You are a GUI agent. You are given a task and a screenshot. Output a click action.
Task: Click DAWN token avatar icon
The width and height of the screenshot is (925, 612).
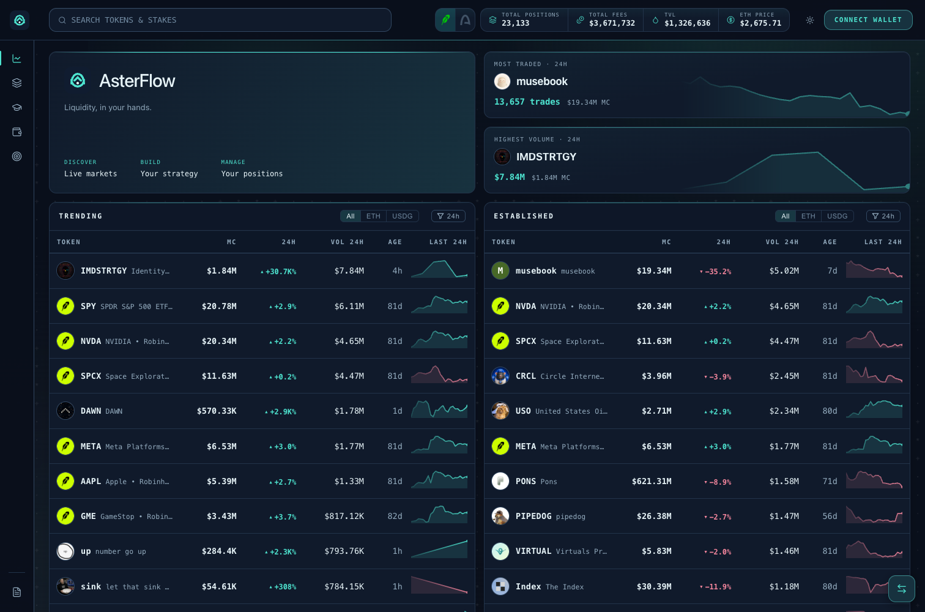click(x=65, y=411)
